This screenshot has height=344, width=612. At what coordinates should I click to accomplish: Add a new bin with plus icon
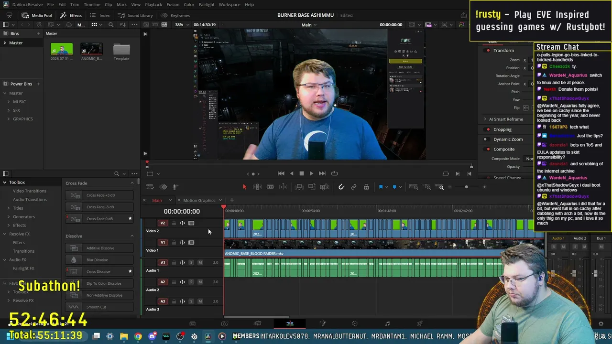coord(39,33)
